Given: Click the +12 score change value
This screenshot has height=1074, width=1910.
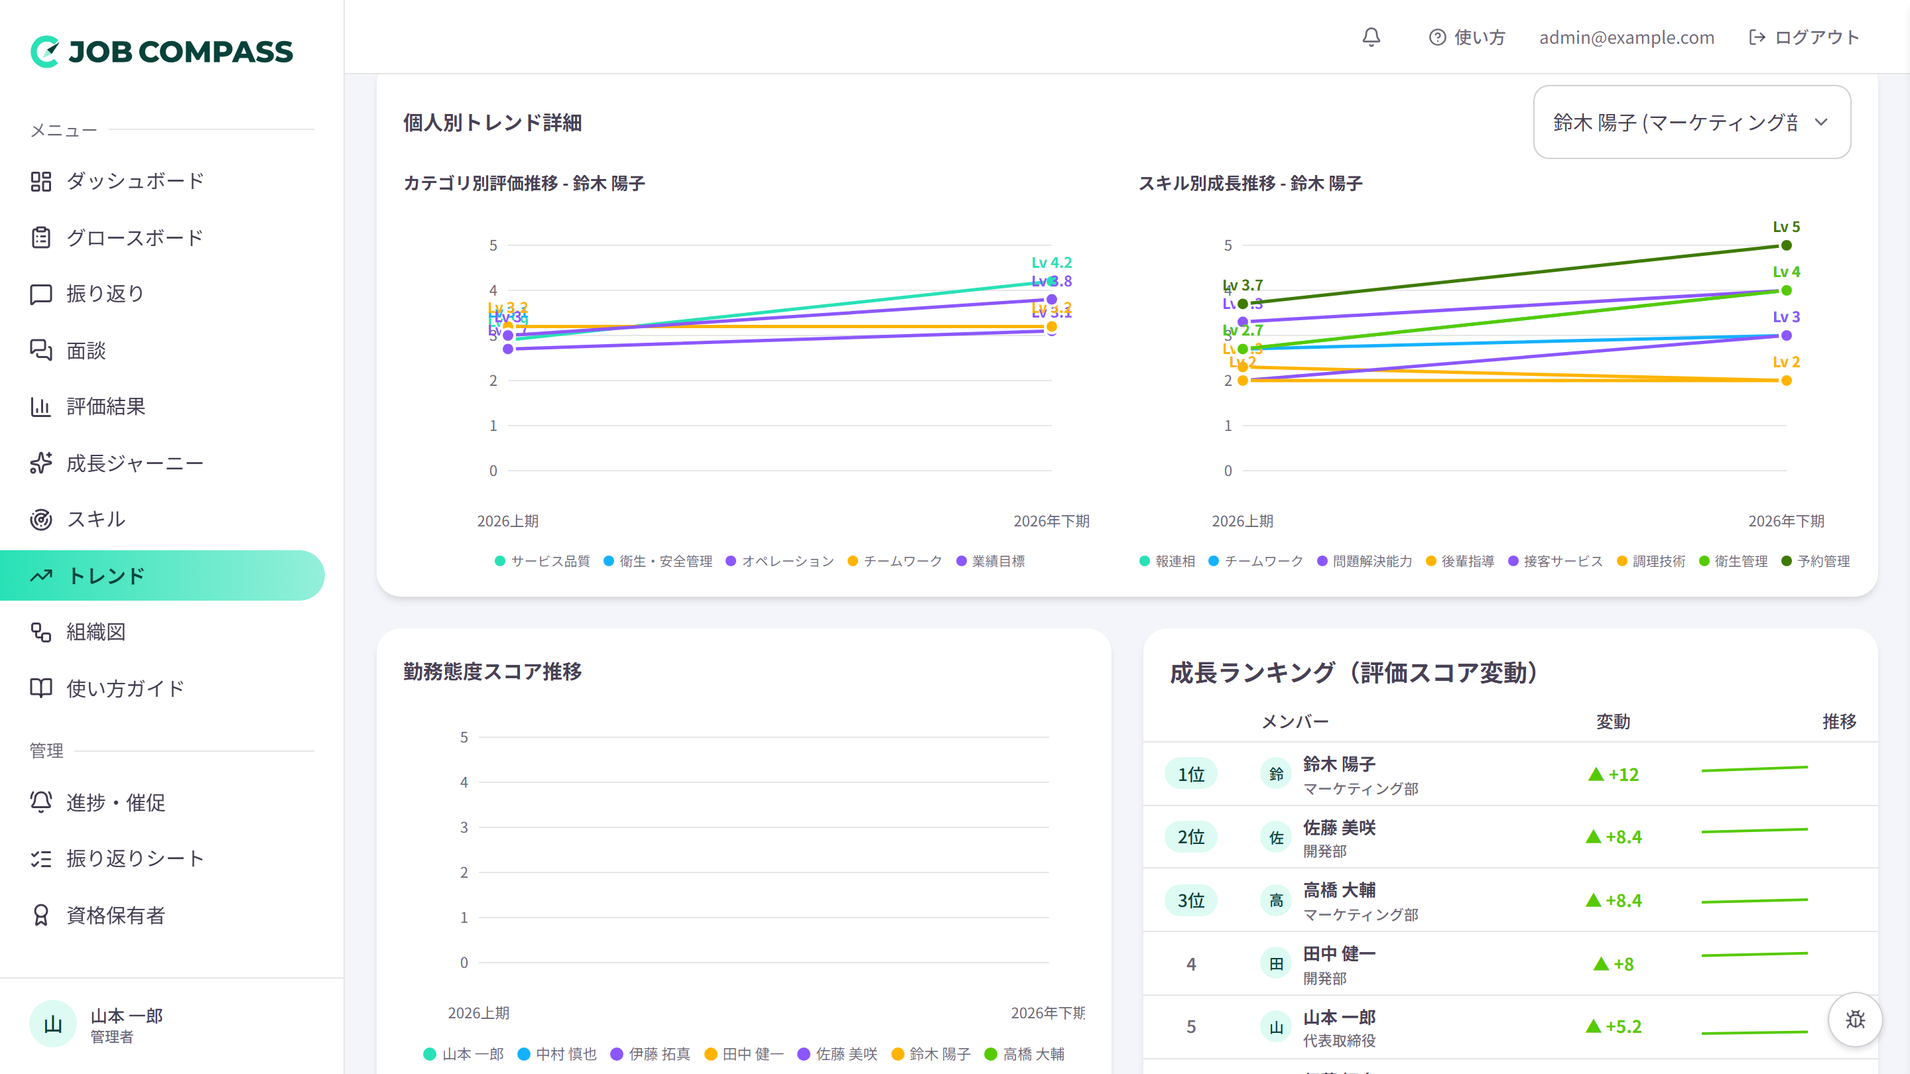Looking at the screenshot, I should click(1614, 774).
